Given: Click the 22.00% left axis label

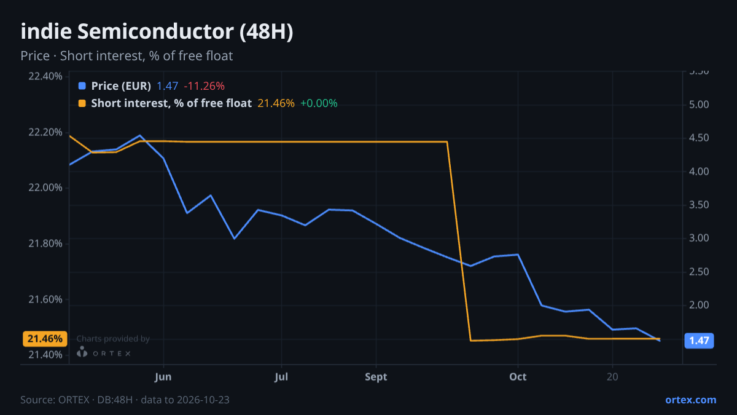Looking at the screenshot, I should click(45, 188).
